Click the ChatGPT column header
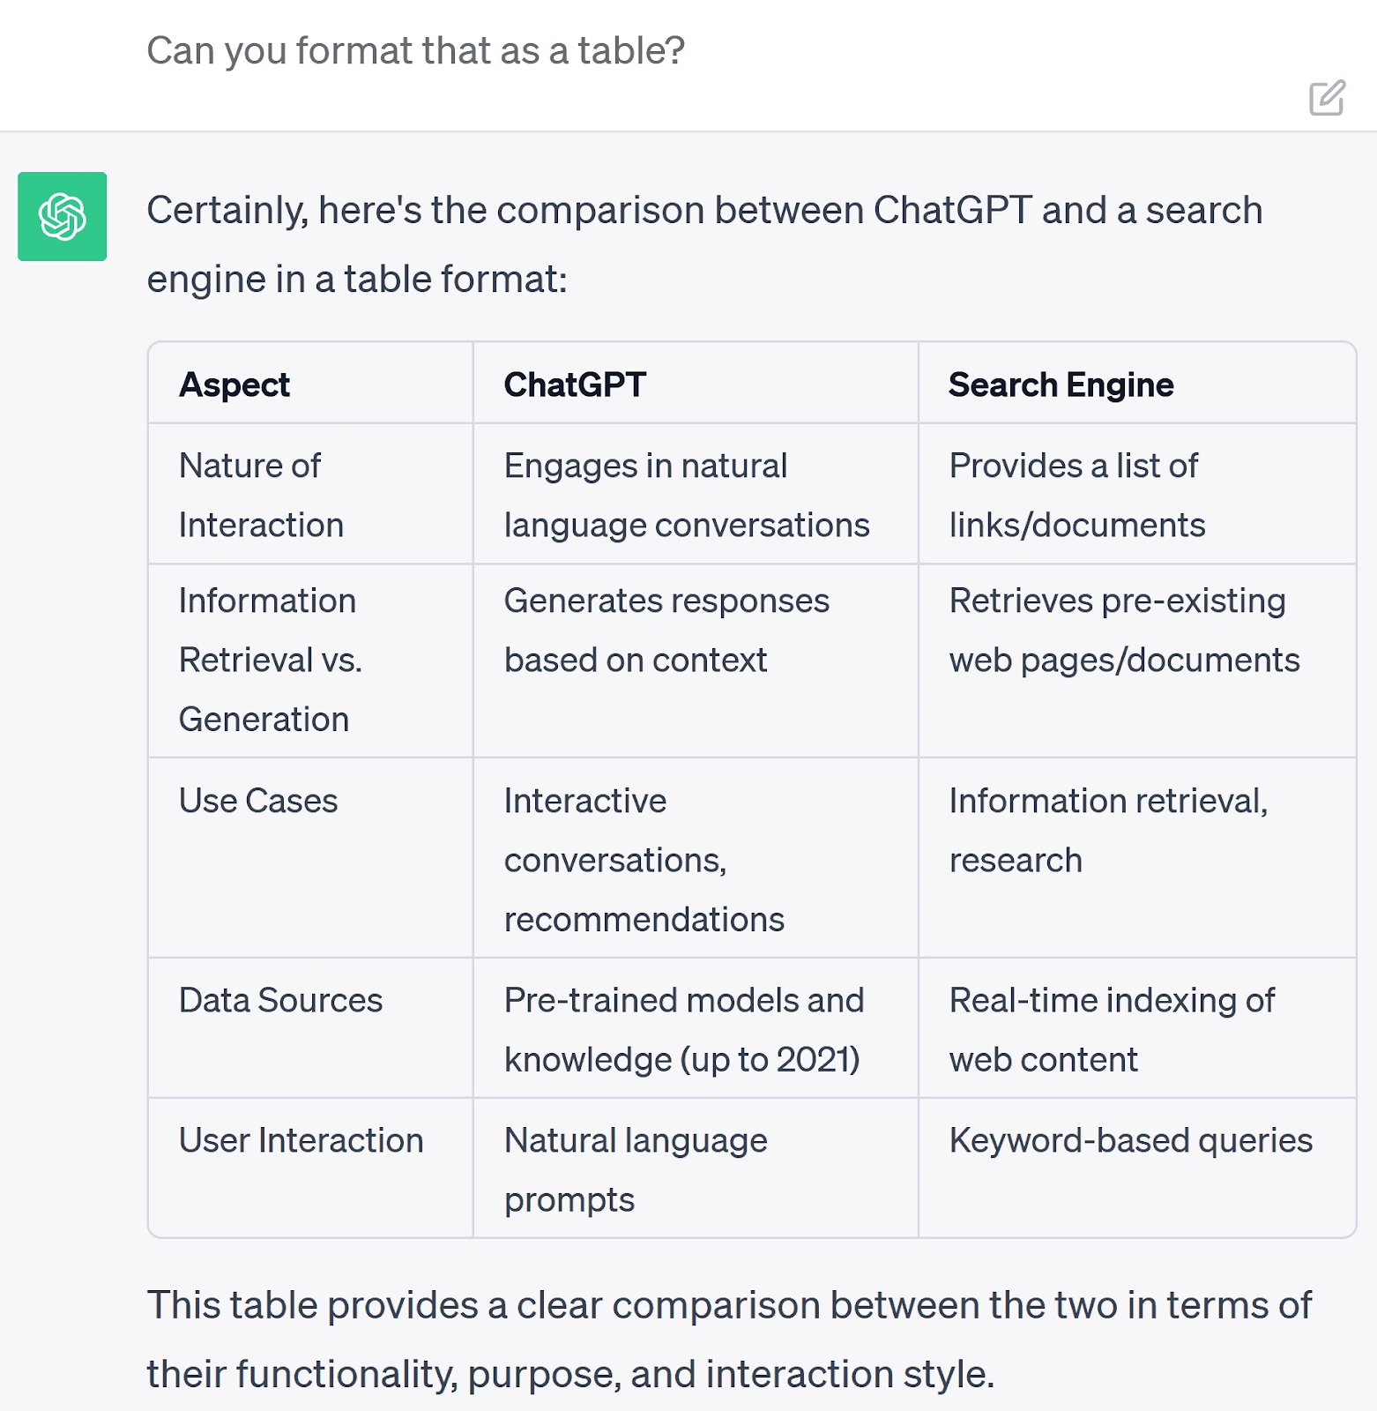This screenshot has height=1411, width=1377. pos(575,384)
